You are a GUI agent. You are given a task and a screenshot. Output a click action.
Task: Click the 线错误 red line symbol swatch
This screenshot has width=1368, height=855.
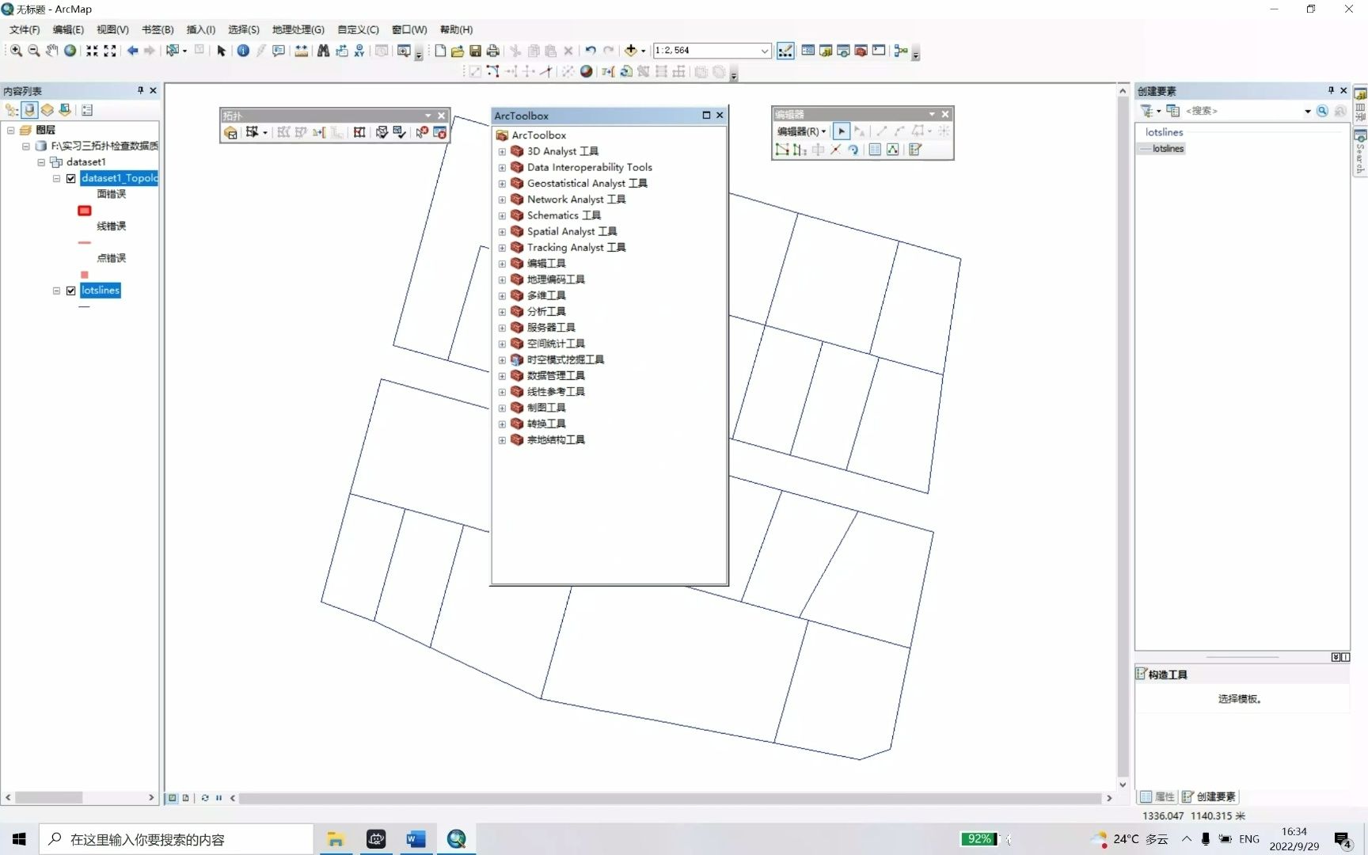(x=85, y=242)
